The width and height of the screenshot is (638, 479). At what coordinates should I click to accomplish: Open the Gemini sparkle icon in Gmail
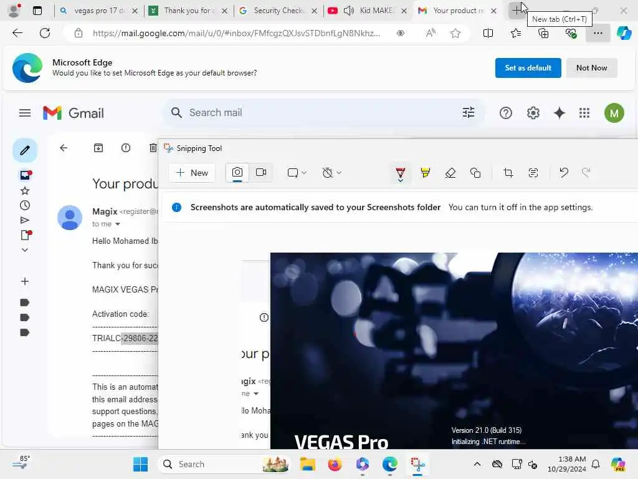coord(559,113)
